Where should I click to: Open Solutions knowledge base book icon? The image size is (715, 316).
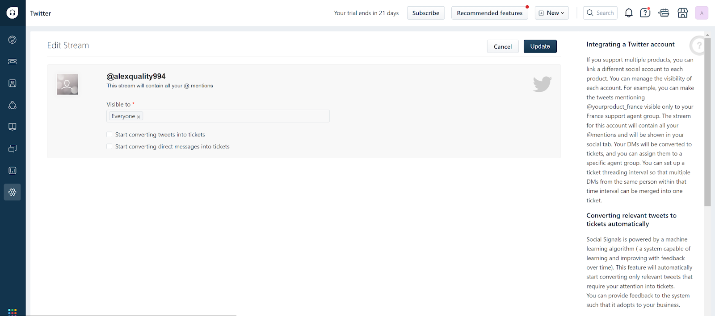[13, 127]
